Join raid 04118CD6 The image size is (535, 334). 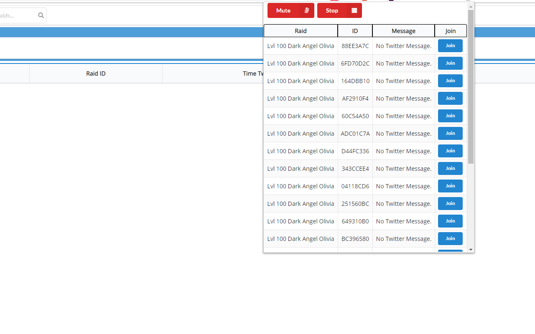[450, 186]
